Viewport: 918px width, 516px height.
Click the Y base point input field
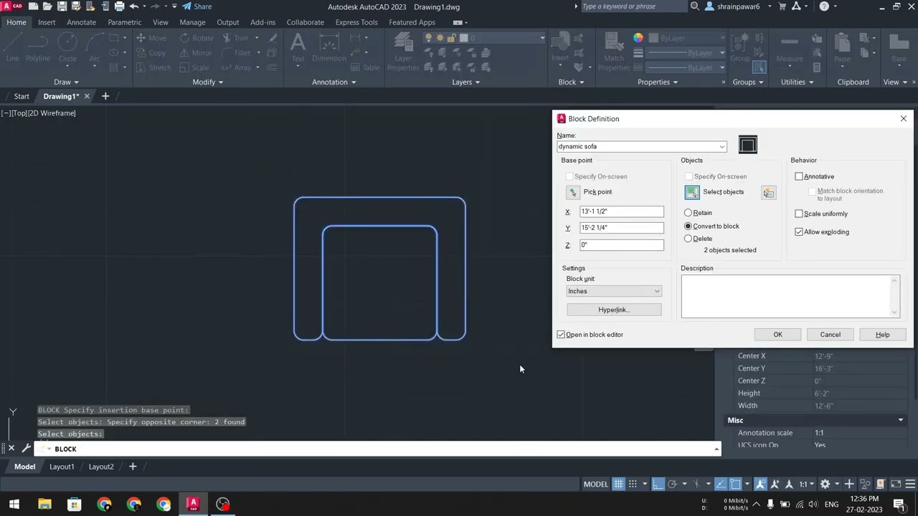coord(621,228)
